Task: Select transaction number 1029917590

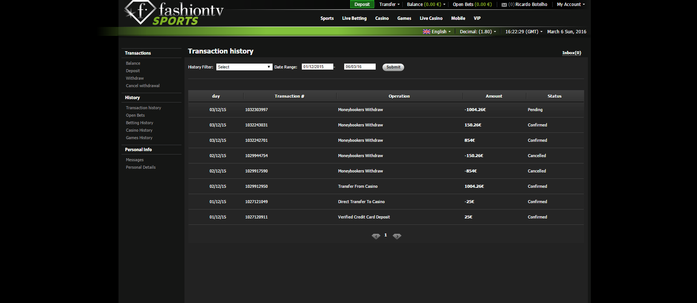Action: tap(256, 171)
